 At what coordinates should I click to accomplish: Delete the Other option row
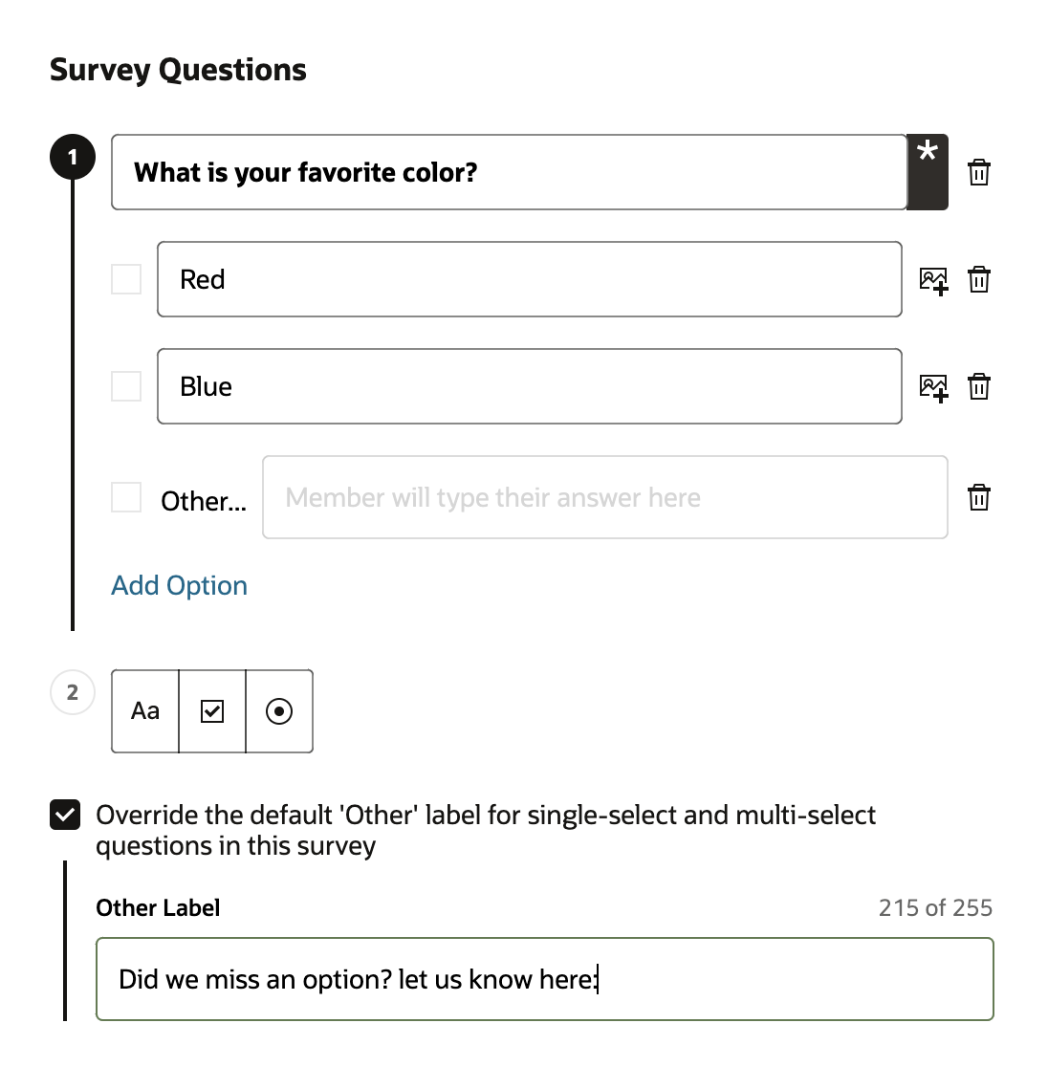[x=978, y=498]
